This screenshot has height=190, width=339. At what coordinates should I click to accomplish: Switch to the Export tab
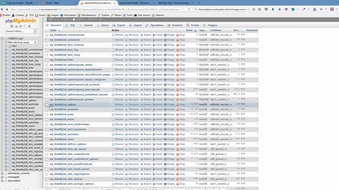[x=119, y=25]
